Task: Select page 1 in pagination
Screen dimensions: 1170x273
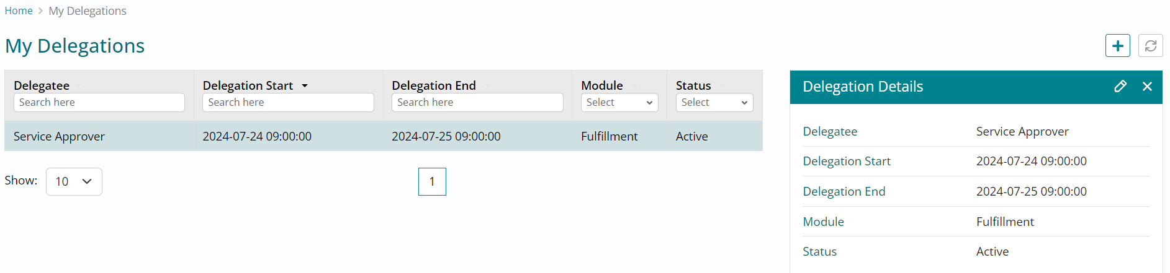Action: [432, 181]
